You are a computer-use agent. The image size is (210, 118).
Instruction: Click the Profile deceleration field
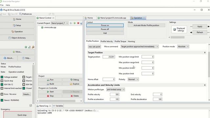tap(157, 99)
